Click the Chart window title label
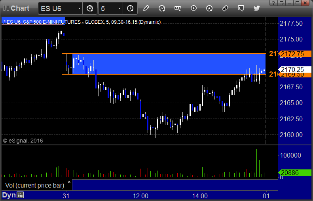The width and height of the screenshot is (313, 201). (x=20, y=8)
